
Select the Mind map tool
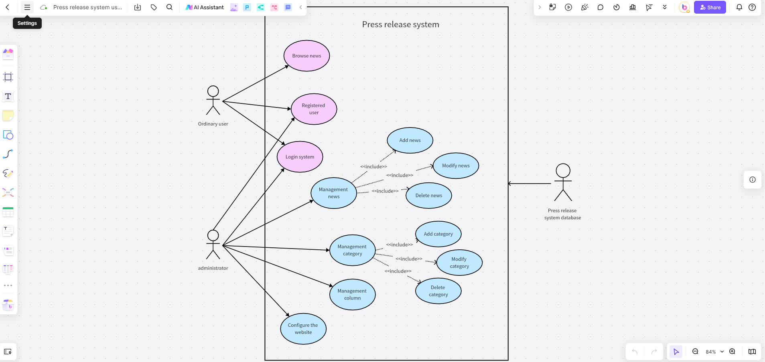click(8, 192)
